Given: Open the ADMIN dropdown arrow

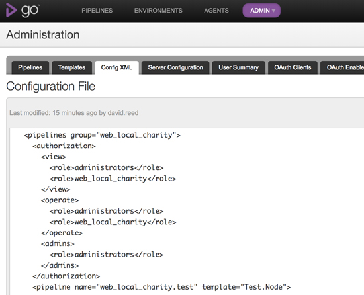Looking at the screenshot, I should tap(273, 11).
